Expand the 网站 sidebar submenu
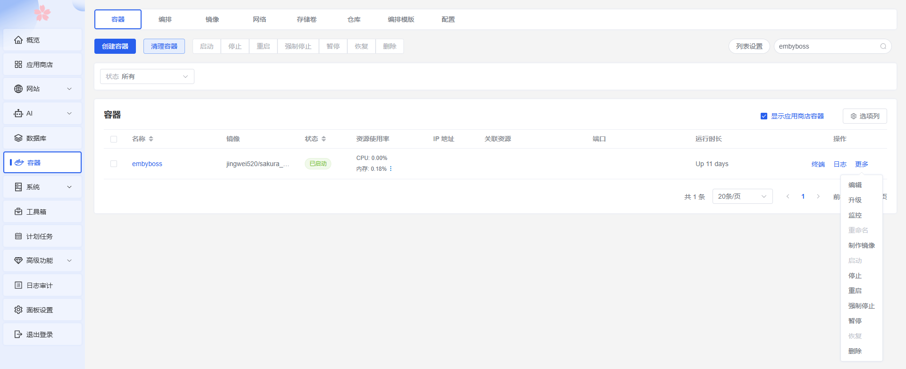This screenshot has width=906, height=369. click(x=69, y=89)
